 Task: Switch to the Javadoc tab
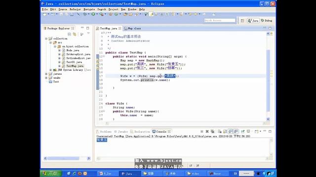(121, 132)
